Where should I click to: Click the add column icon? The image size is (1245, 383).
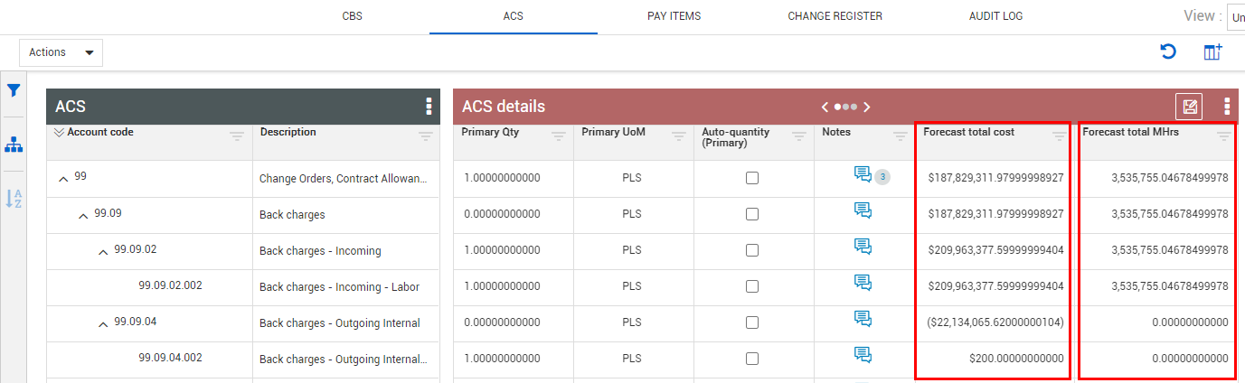[x=1212, y=52]
